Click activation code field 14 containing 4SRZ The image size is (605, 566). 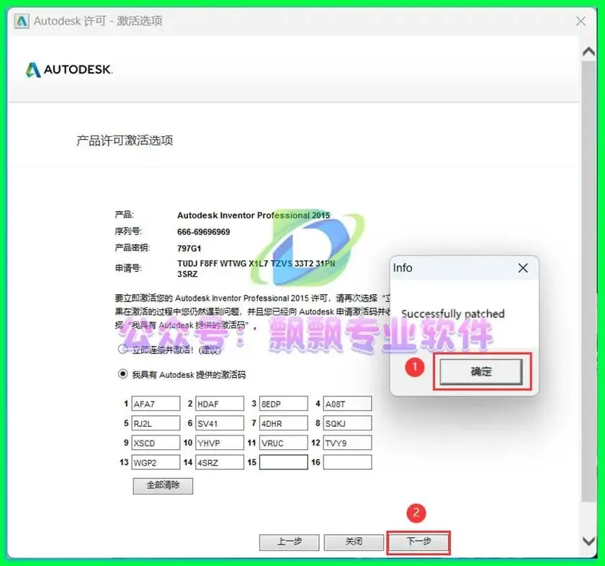tap(220, 462)
